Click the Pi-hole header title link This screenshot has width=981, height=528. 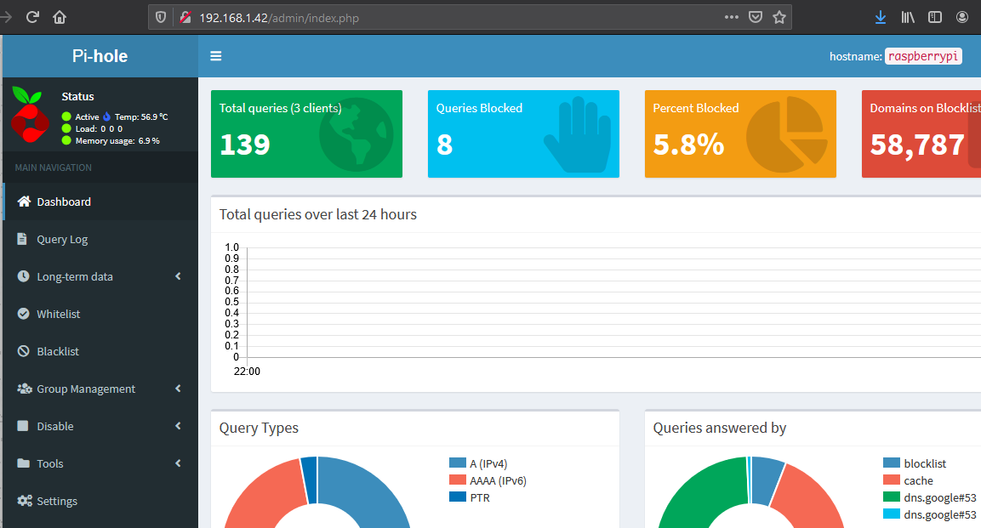pos(100,56)
